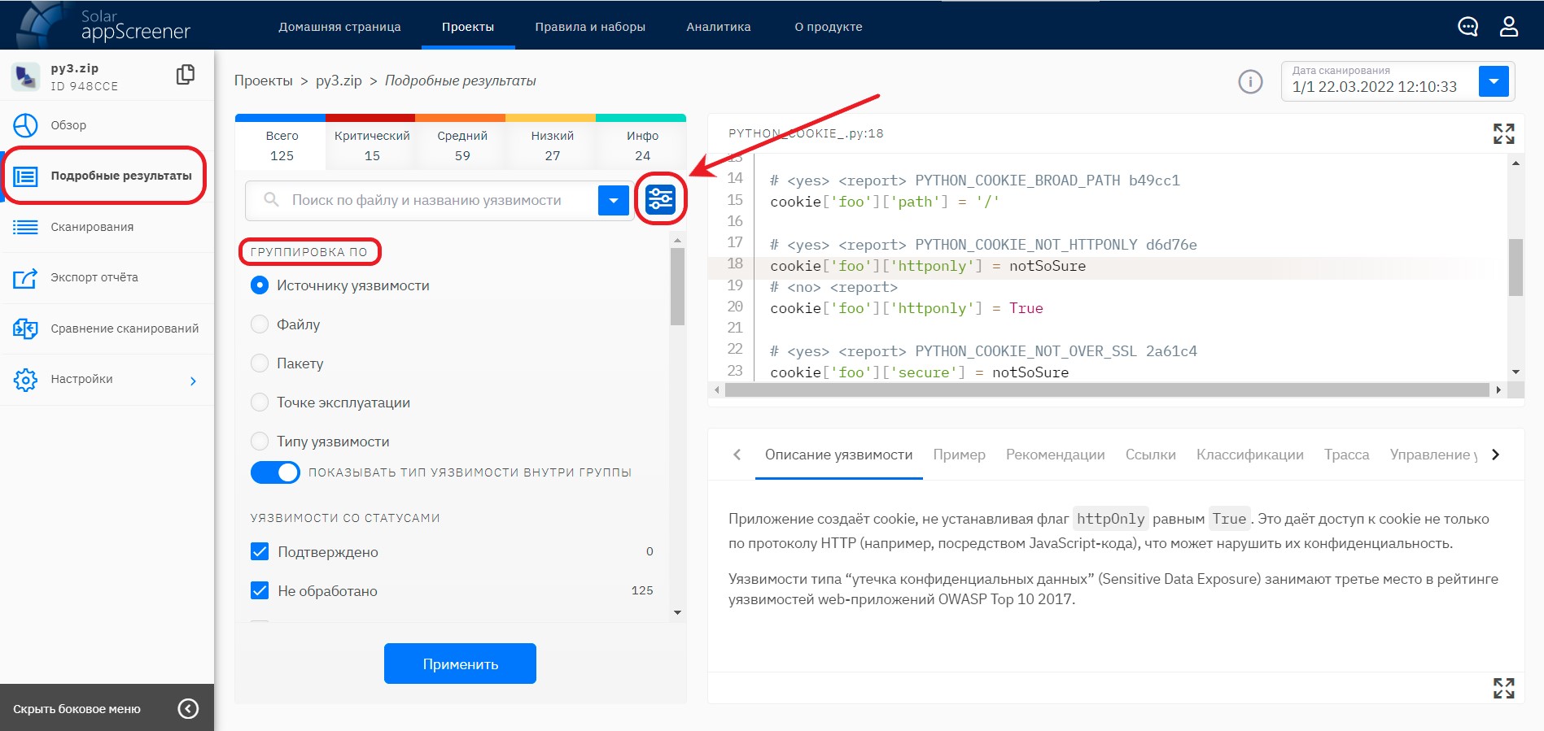
Task: Select grouping by Типу уязвимости
Action: pos(260,442)
